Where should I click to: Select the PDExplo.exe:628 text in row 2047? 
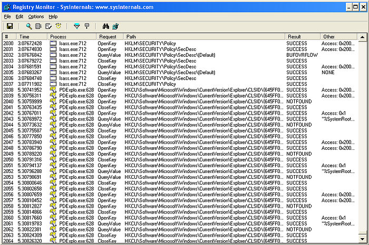coord(76,142)
